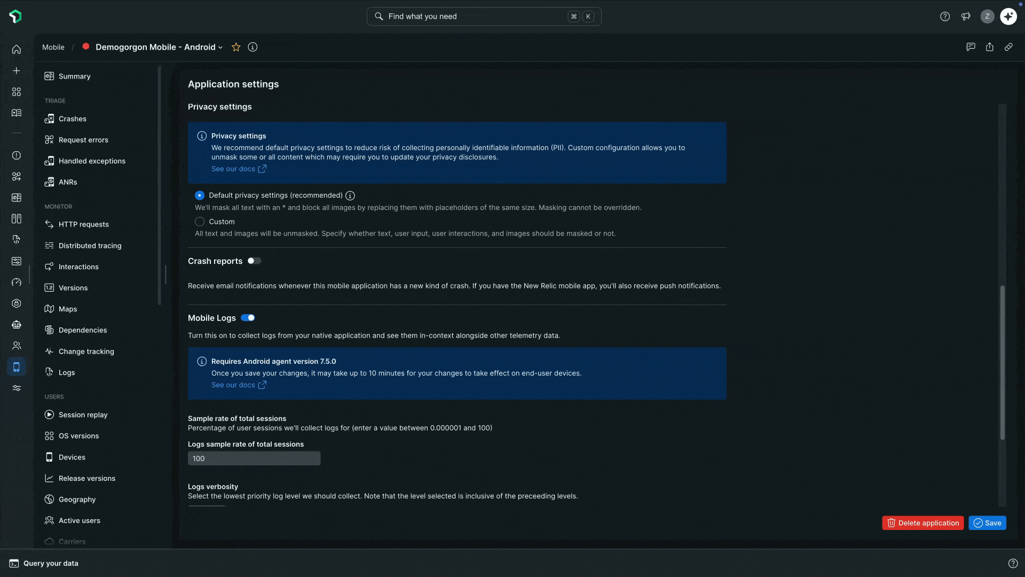
Task: Click the home icon in left rail
Action: click(x=17, y=50)
